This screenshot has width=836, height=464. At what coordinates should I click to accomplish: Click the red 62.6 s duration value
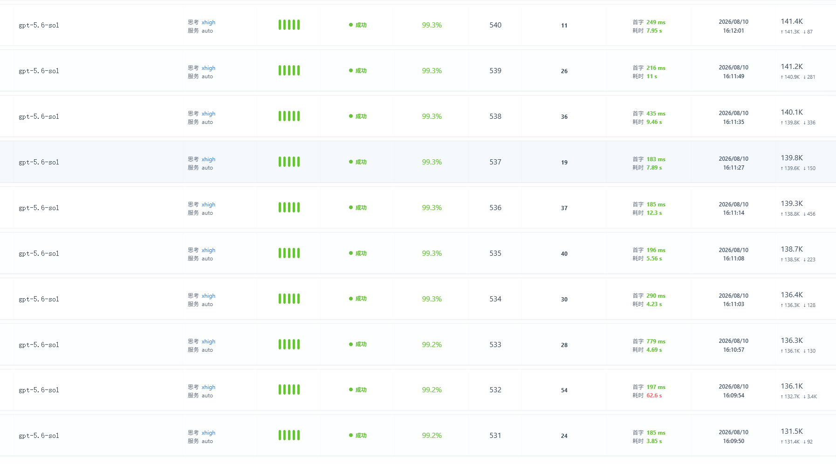click(x=654, y=396)
